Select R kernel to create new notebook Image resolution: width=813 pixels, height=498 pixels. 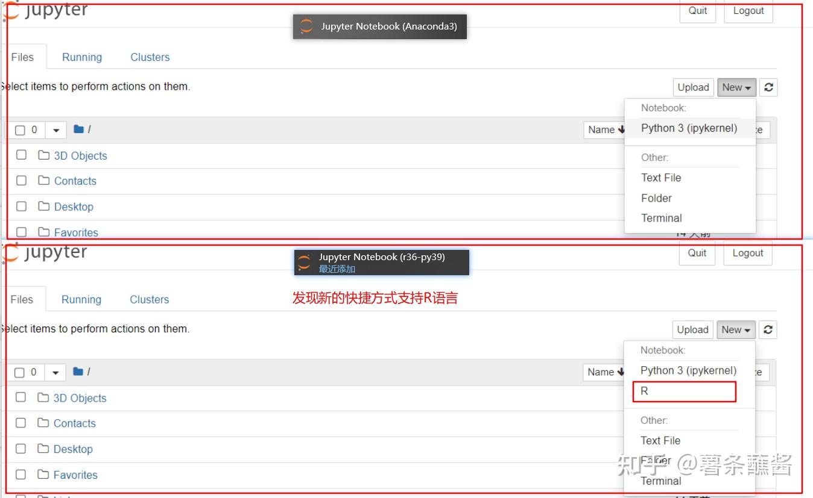coord(644,391)
